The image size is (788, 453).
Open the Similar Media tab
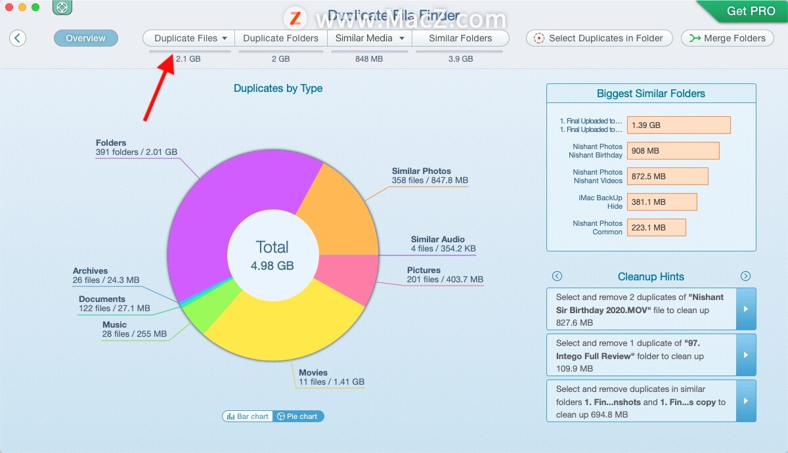[369, 38]
